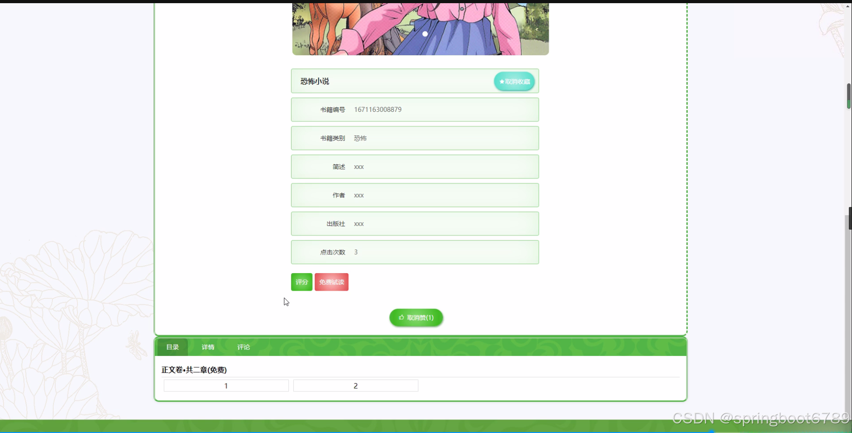Click the 作者 field label
The width and height of the screenshot is (852, 433).
click(x=339, y=195)
